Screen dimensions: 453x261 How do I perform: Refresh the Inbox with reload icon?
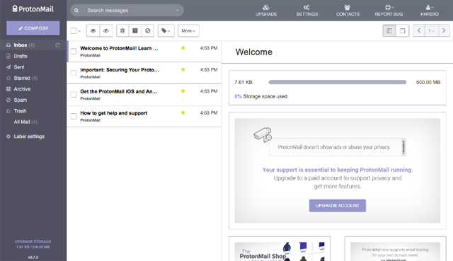pyautogui.click(x=57, y=45)
